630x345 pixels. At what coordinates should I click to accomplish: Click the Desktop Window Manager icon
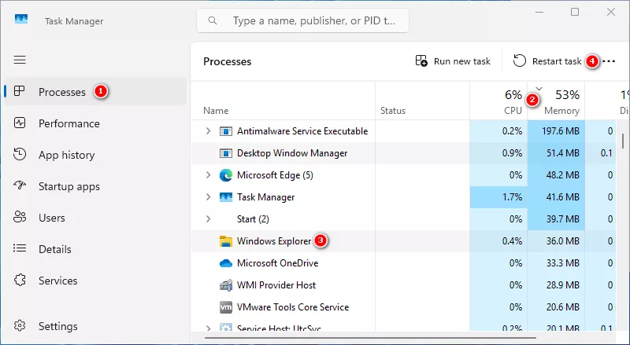coord(226,153)
